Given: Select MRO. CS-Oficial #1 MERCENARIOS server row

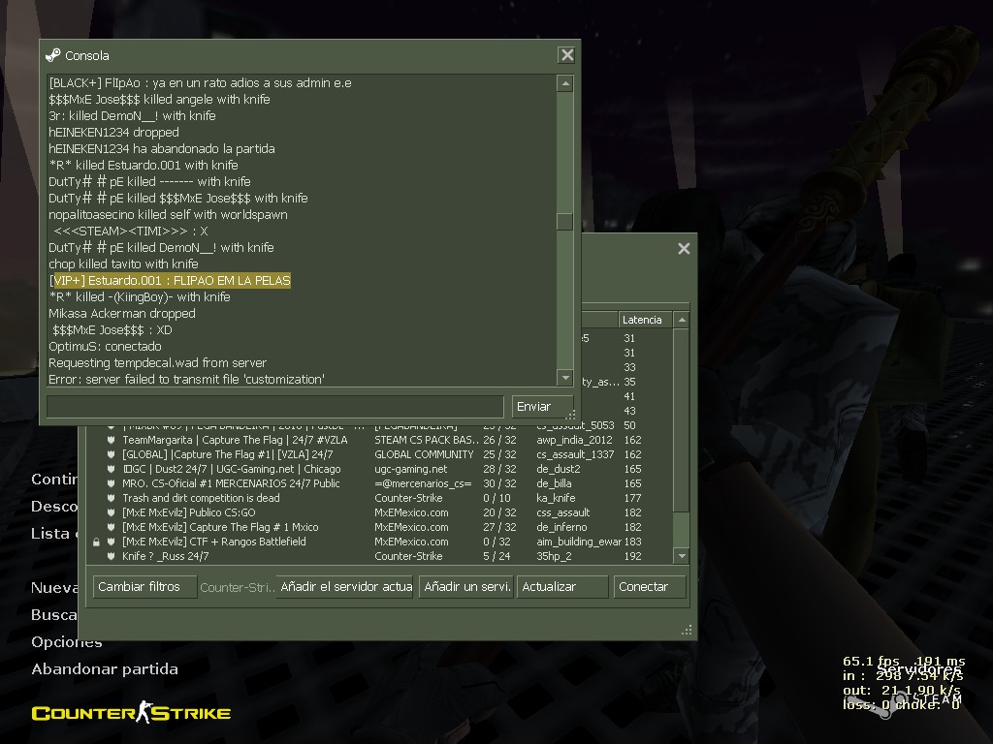Looking at the screenshot, I should pyautogui.click(x=380, y=483).
